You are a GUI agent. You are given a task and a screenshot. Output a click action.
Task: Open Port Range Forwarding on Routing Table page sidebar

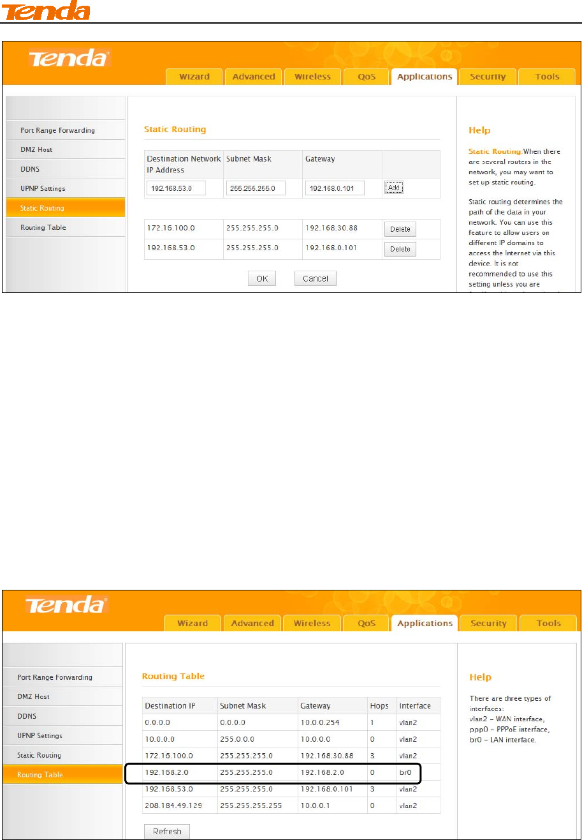coord(62,677)
